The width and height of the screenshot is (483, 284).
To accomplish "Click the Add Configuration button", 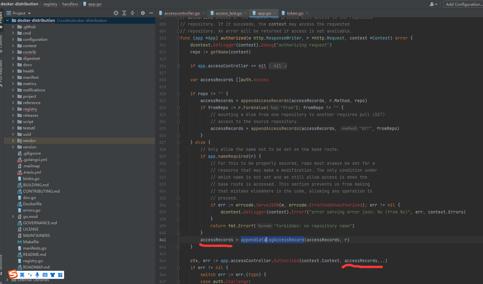I will [x=463, y=4].
